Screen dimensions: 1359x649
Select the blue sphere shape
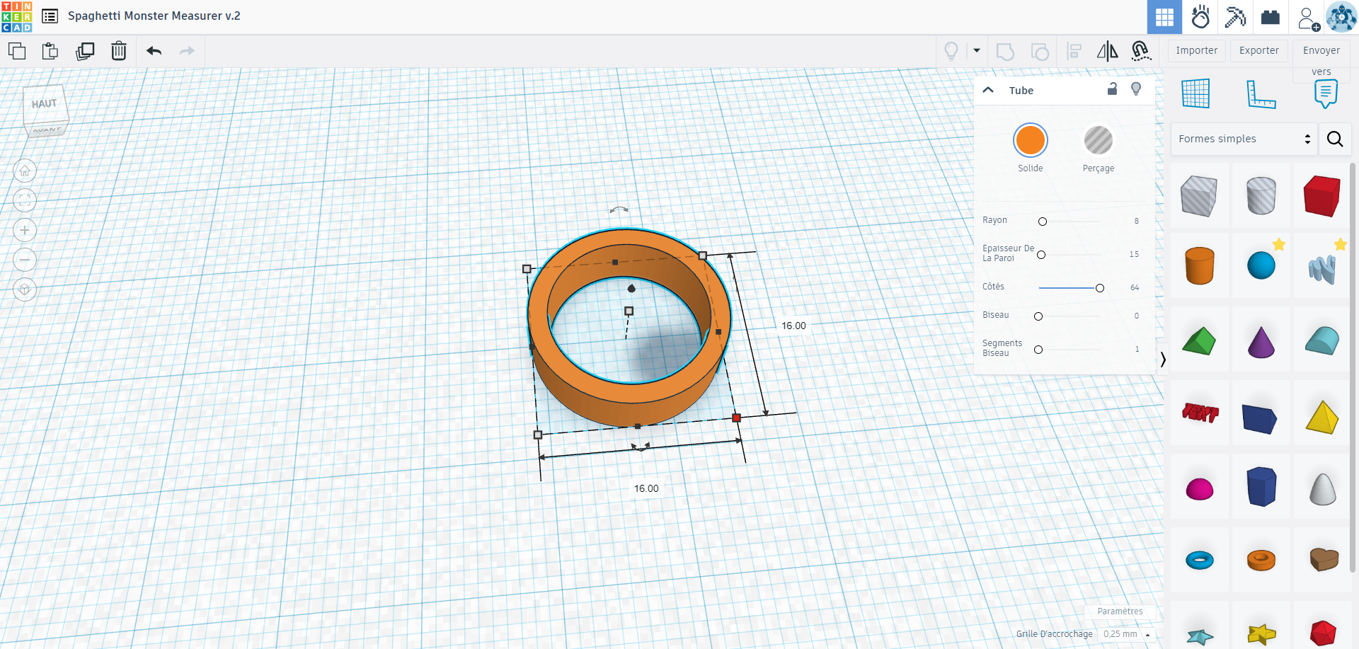pos(1261,266)
